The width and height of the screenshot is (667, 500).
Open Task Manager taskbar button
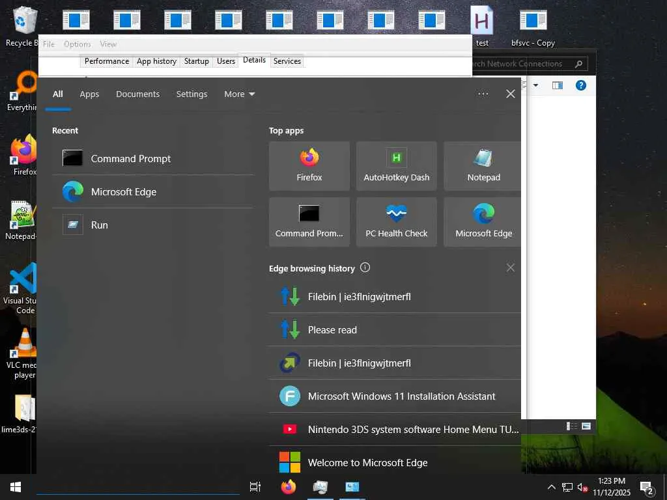(320, 487)
